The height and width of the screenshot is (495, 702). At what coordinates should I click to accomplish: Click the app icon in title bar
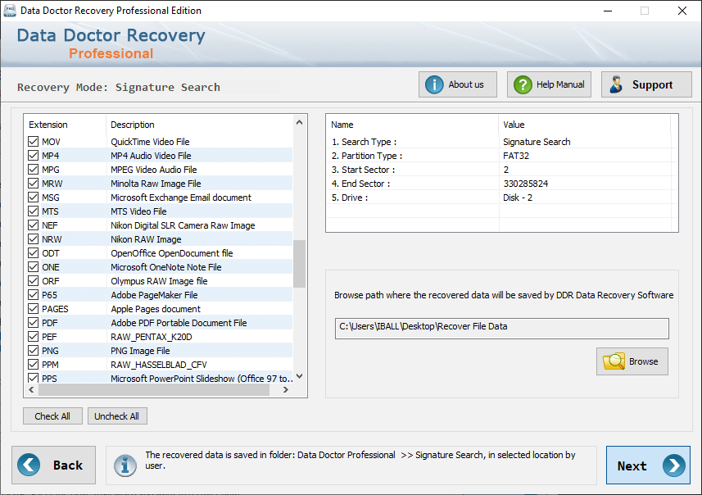click(x=9, y=11)
